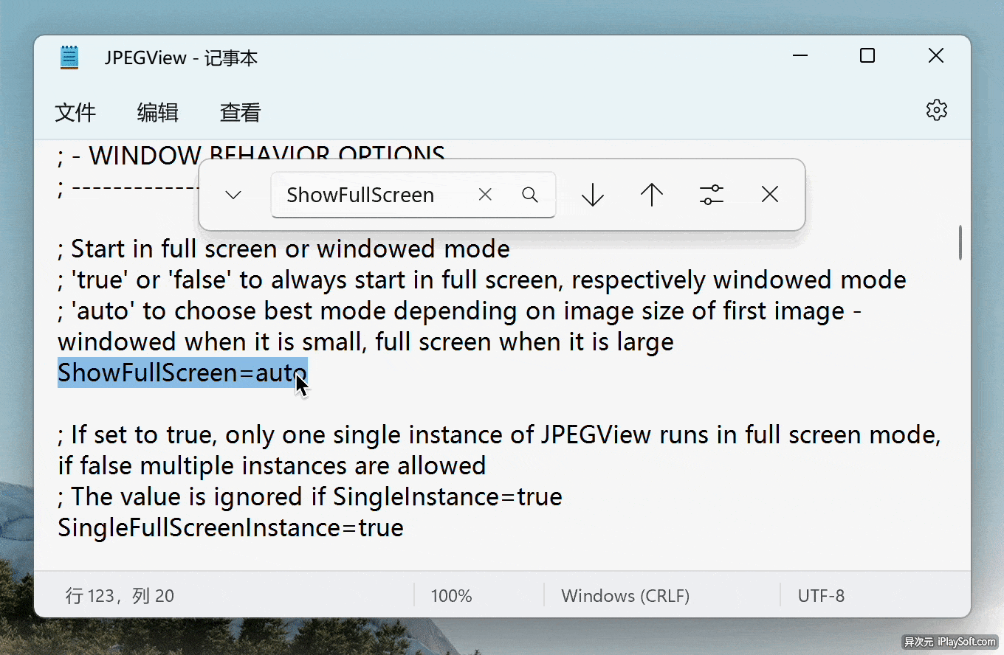Click the Notepad app icon in title bar

pyautogui.click(x=69, y=58)
